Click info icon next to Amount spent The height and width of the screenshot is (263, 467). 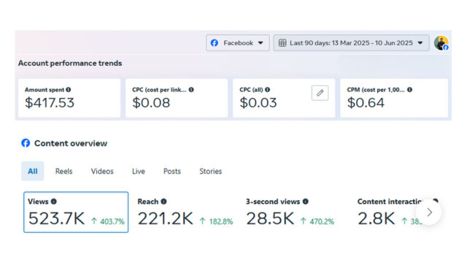point(69,89)
